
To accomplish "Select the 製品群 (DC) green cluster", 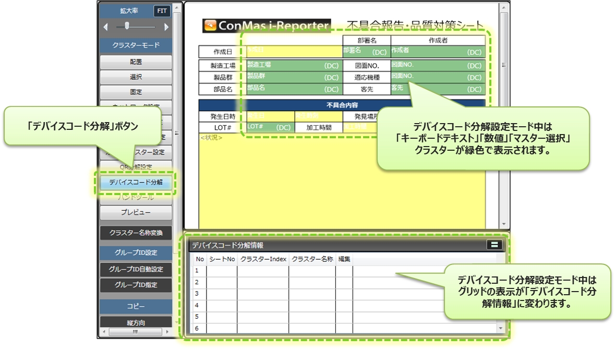I will pos(294,77).
